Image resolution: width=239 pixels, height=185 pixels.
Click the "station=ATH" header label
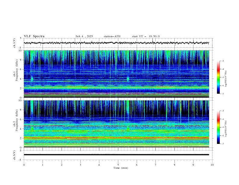(x=112, y=36)
